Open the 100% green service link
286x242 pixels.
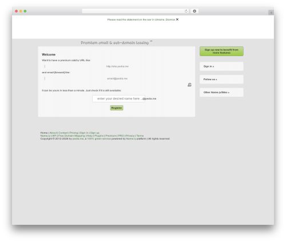(99, 139)
